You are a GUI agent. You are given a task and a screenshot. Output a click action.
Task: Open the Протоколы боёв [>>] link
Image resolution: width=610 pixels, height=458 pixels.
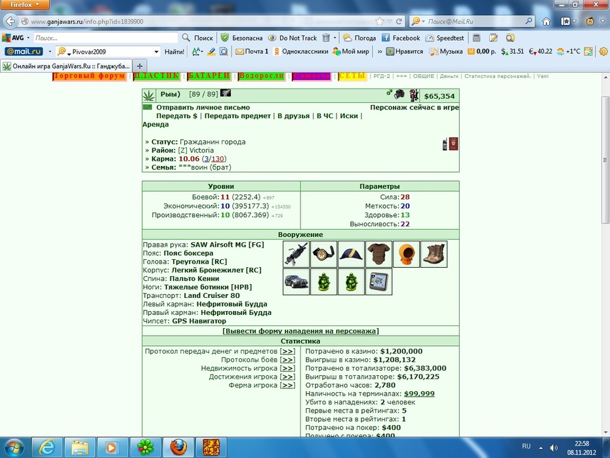(x=287, y=360)
